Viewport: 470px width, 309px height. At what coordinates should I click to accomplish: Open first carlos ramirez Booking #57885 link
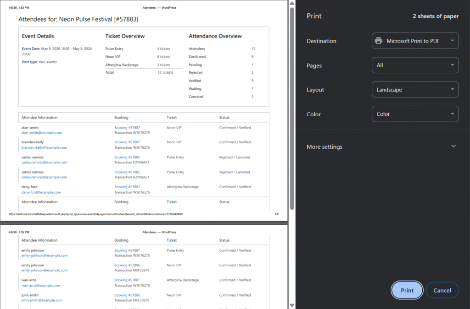127,157
